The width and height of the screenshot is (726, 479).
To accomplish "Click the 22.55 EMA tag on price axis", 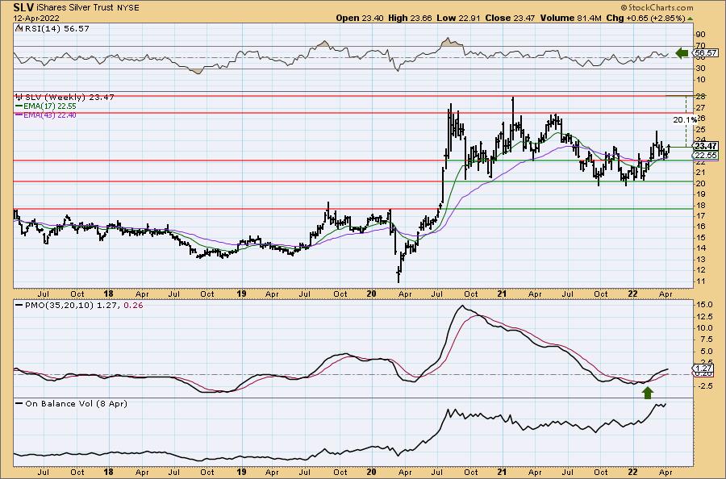I will click(x=706, y=156).
